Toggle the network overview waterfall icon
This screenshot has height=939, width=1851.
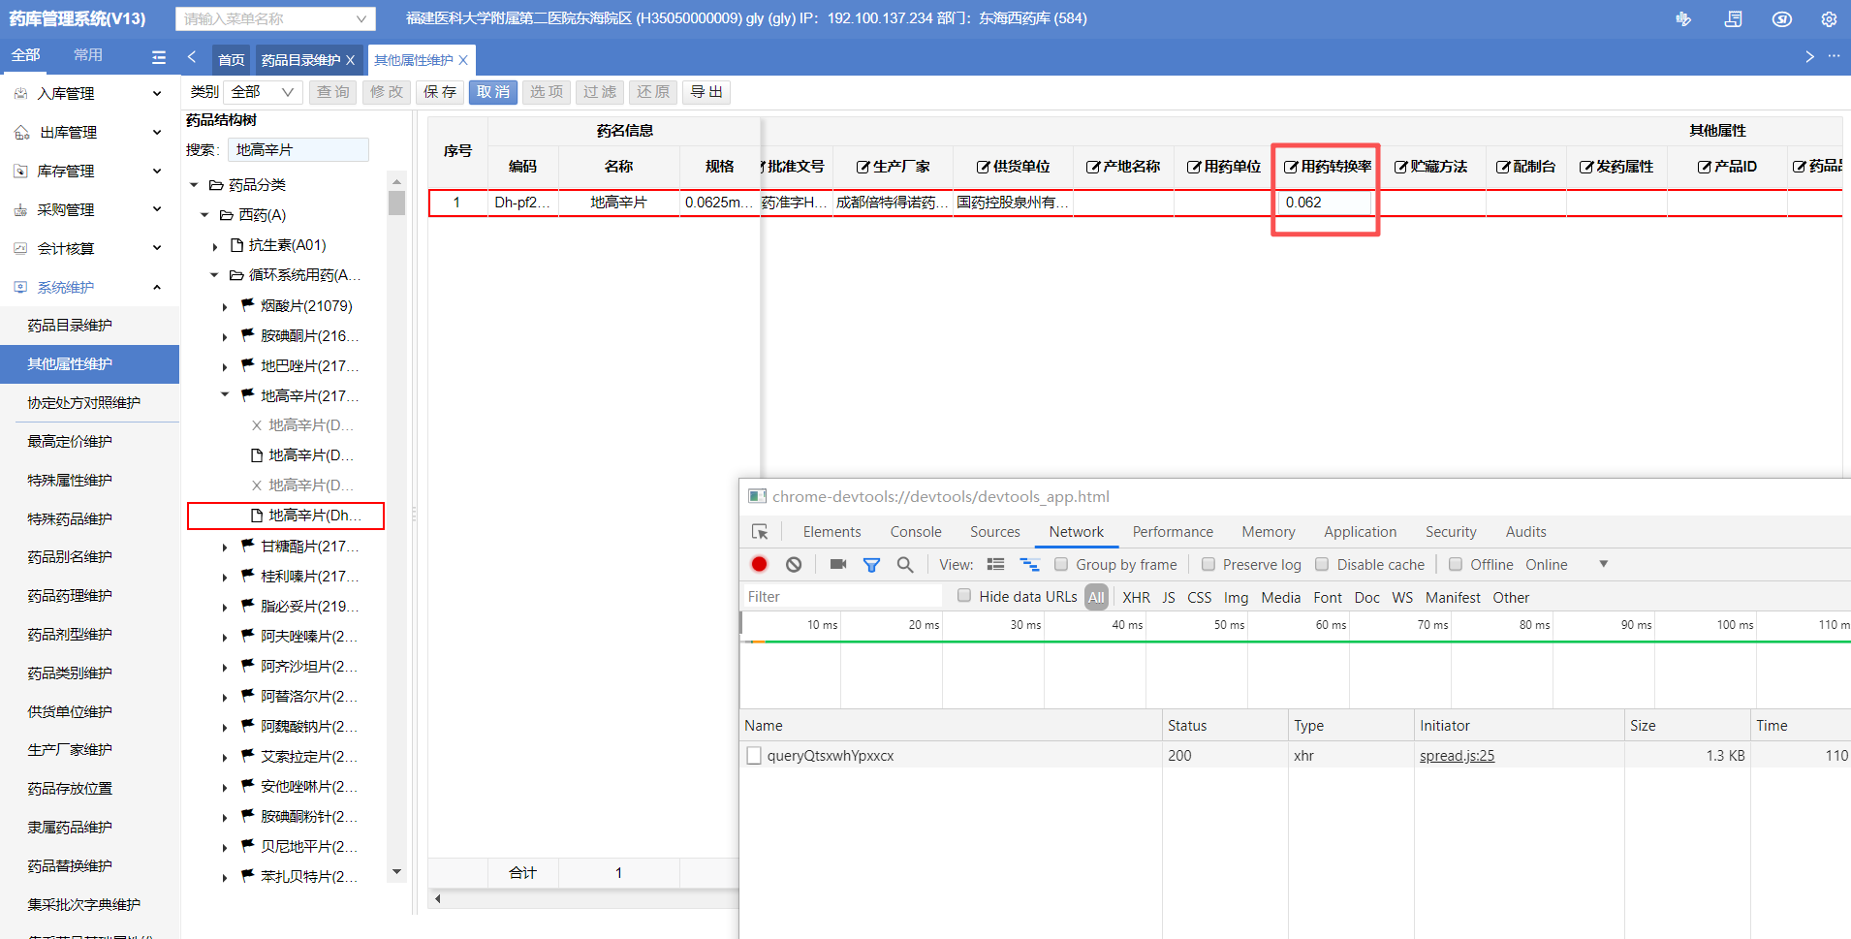click(1029, 564)
